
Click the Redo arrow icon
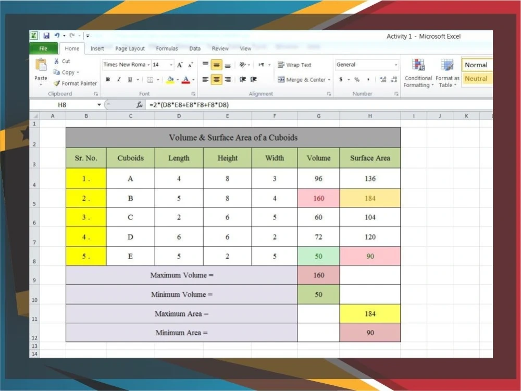pyautogui.click(x=72, y=35)
